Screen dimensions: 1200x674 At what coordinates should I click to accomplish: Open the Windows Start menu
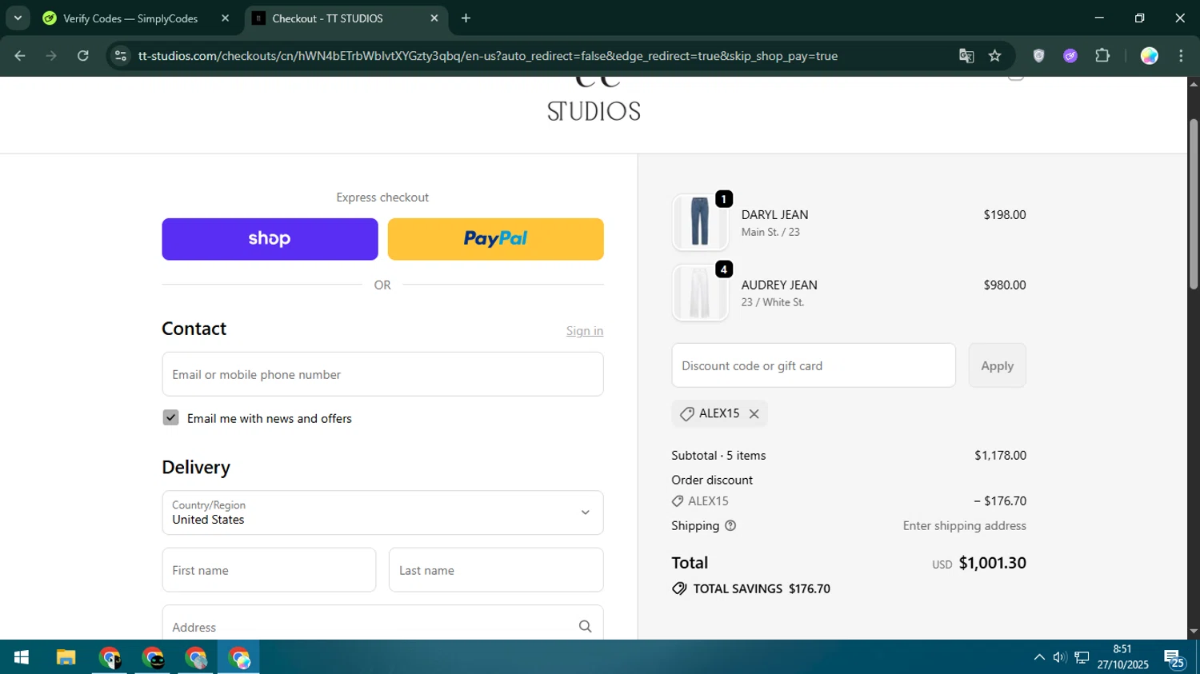pos(22,657)
